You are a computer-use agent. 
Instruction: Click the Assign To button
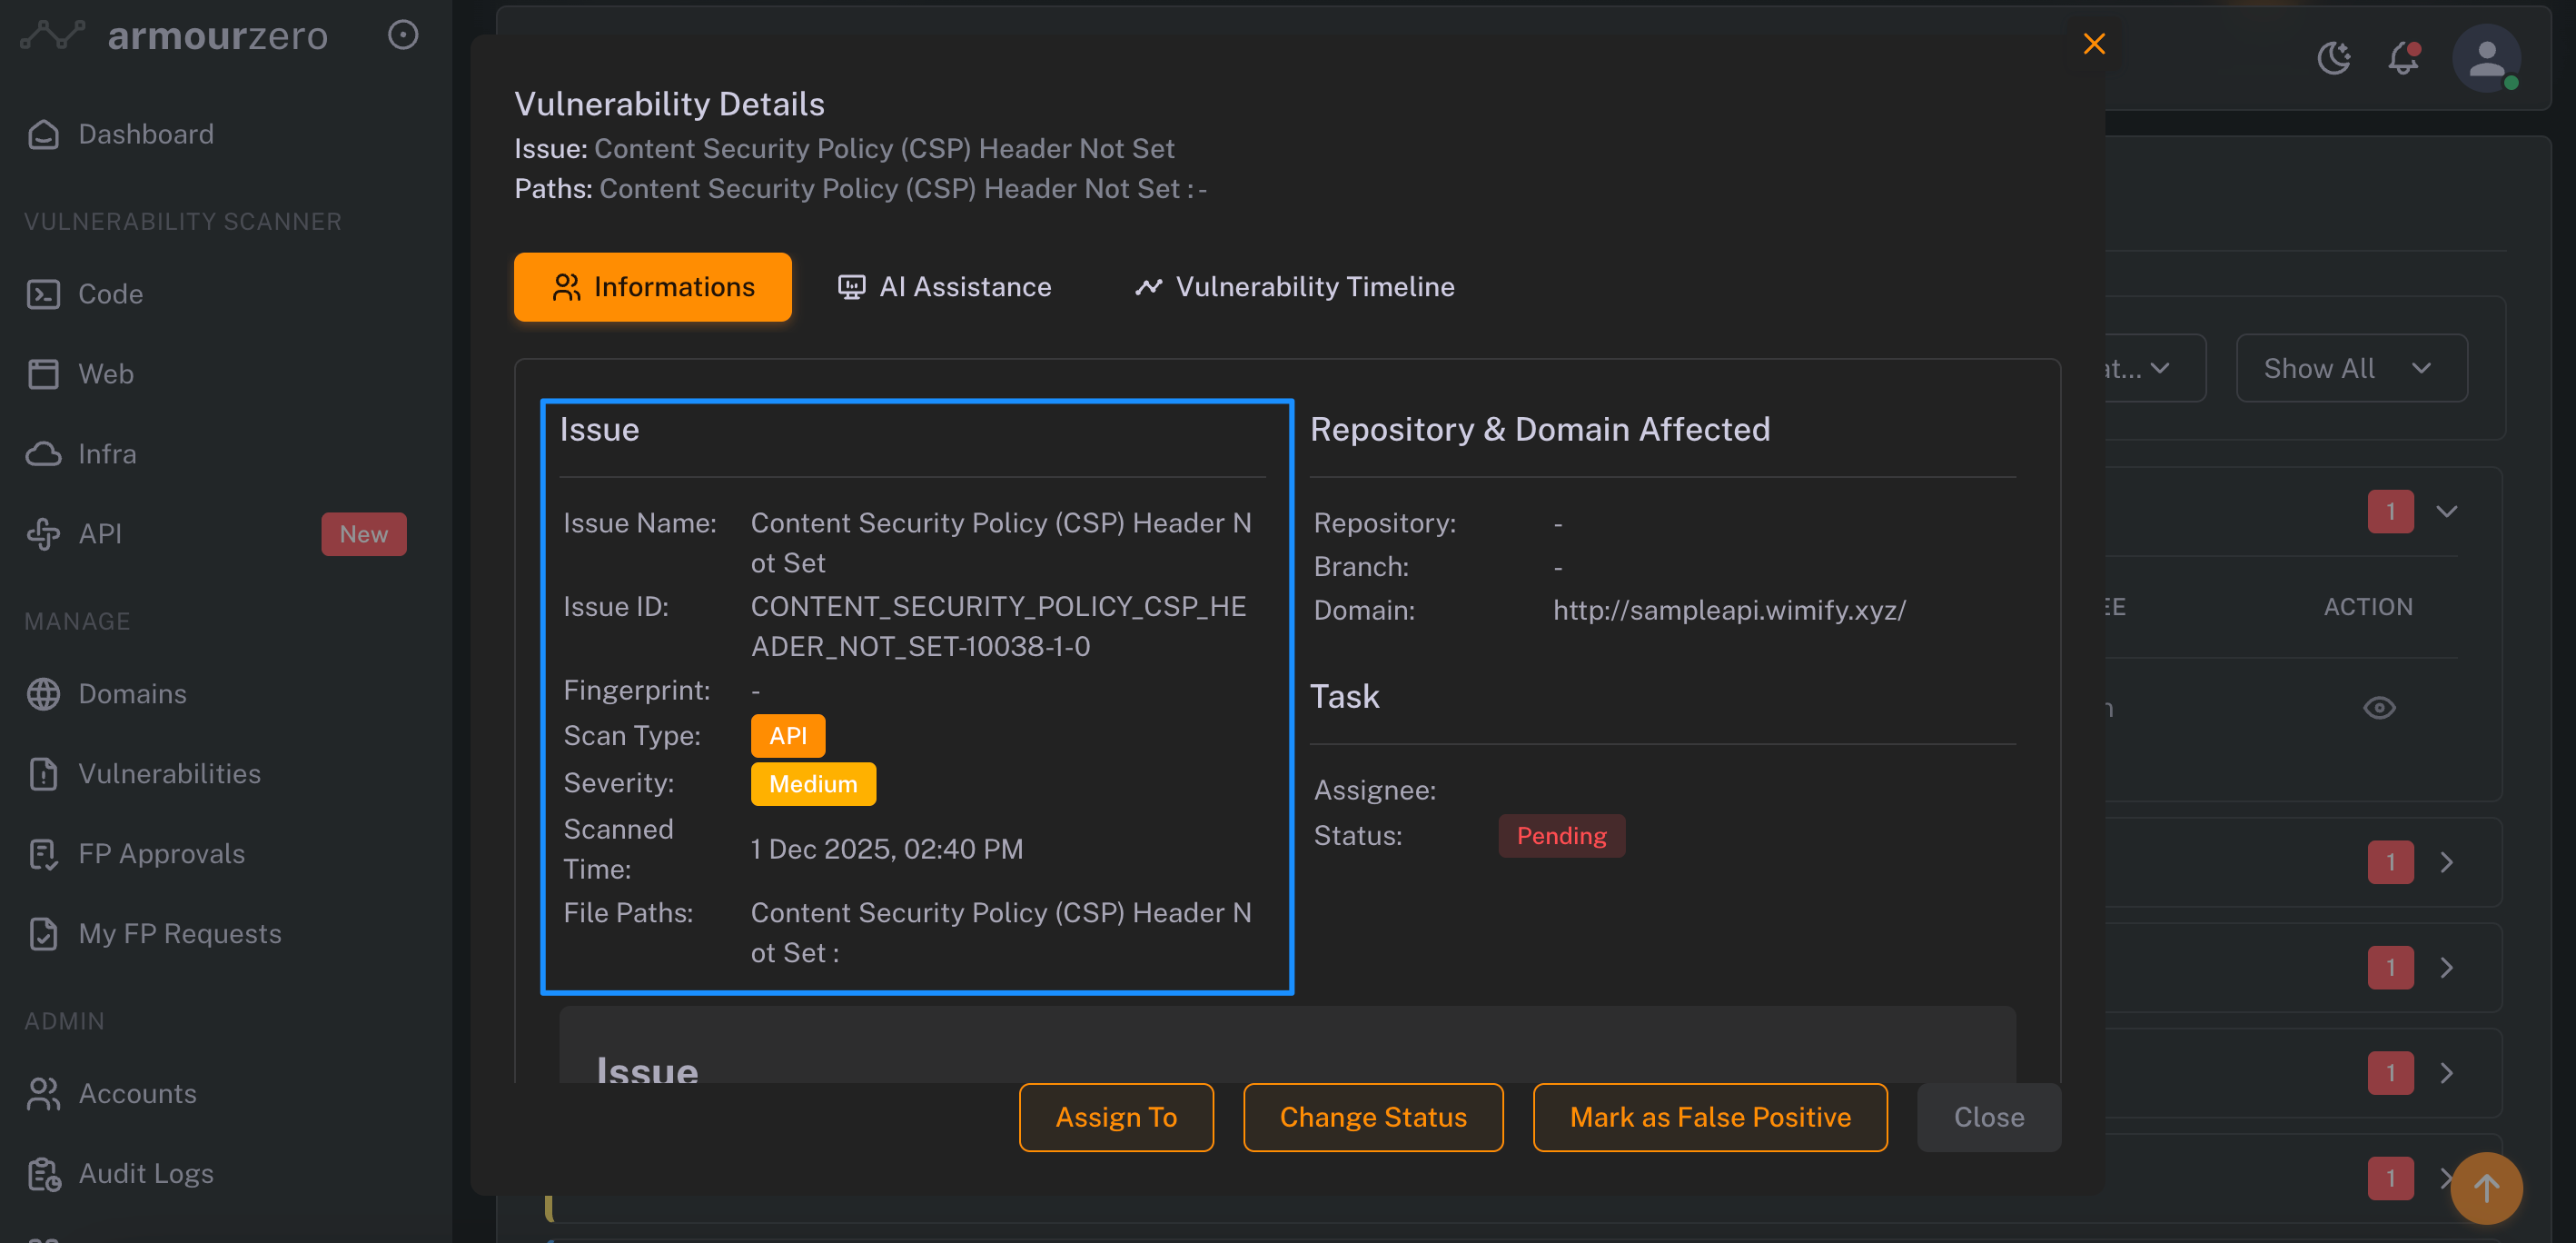[1116, 1117]
